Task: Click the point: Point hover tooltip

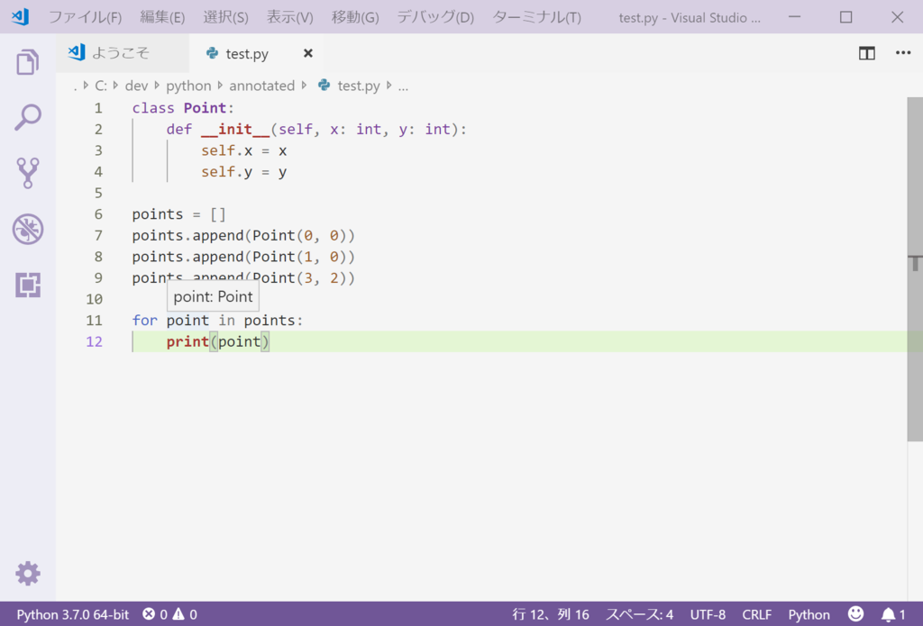Action: [x=213, y=296]
